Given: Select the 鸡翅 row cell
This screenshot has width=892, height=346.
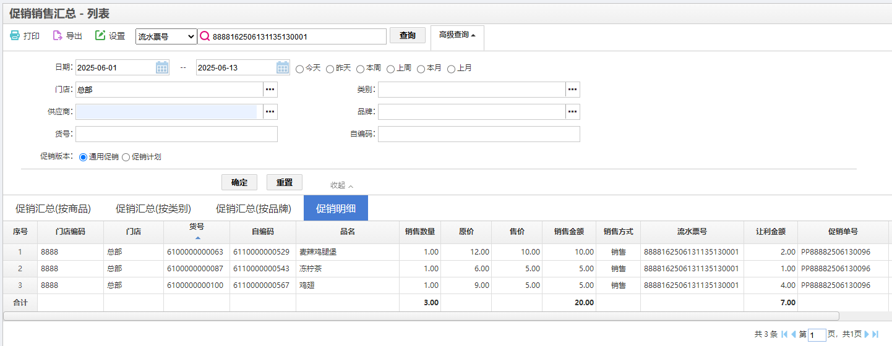Looking at the screenshot, I should pos(348,285).
